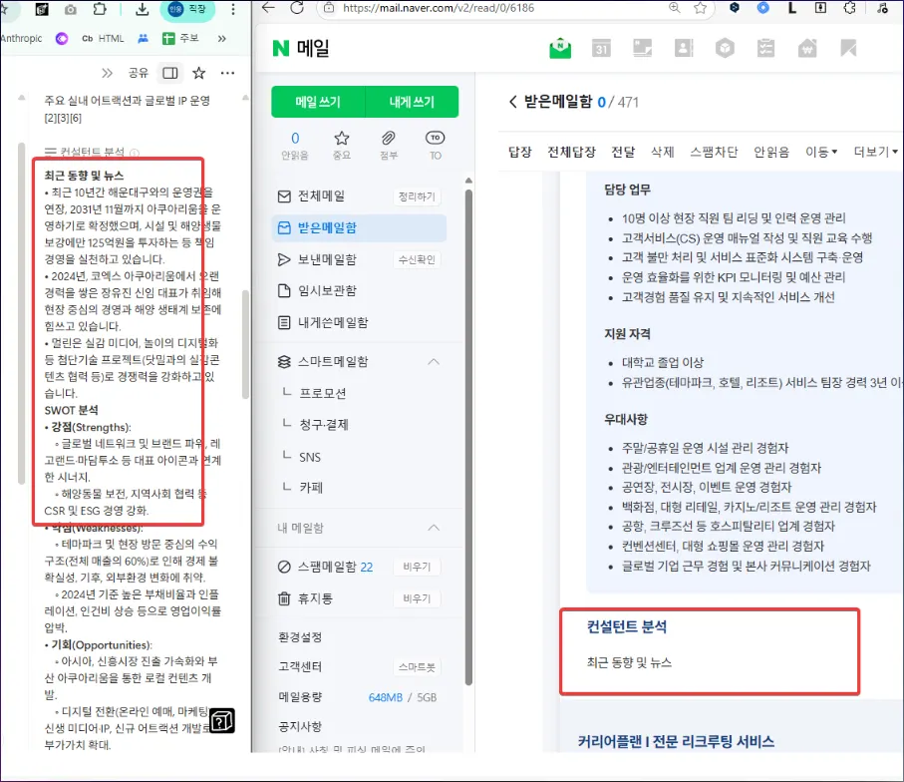
Task: Filter by important star icon (중요)
Action: pyautogui.click(x=342, y=146)
